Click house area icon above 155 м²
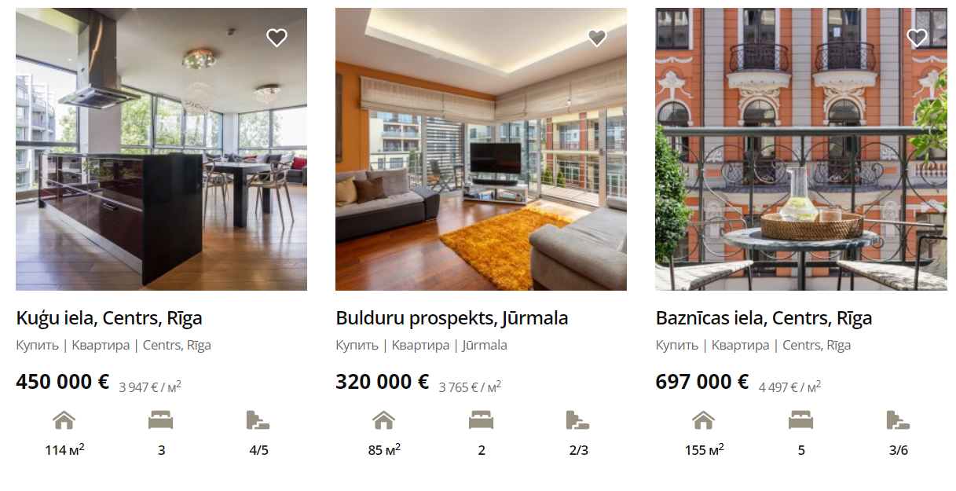The height and width of the screenshot is (491, 956). (703, 420)
